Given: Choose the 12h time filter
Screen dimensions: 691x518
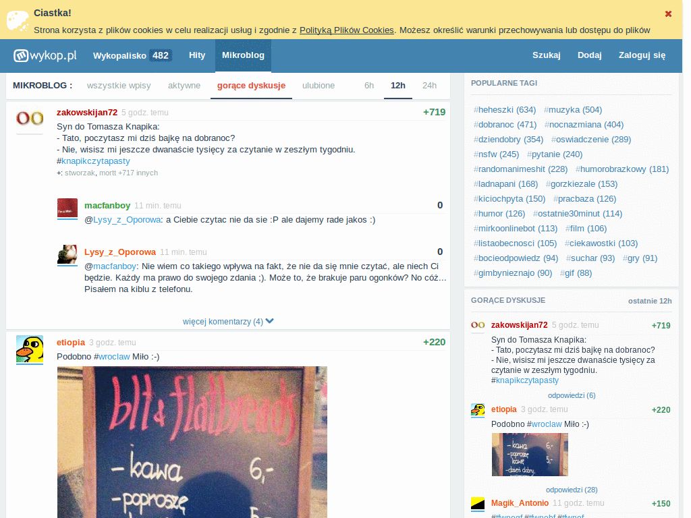Looking at the screenshot, I should tap(398, 86).
